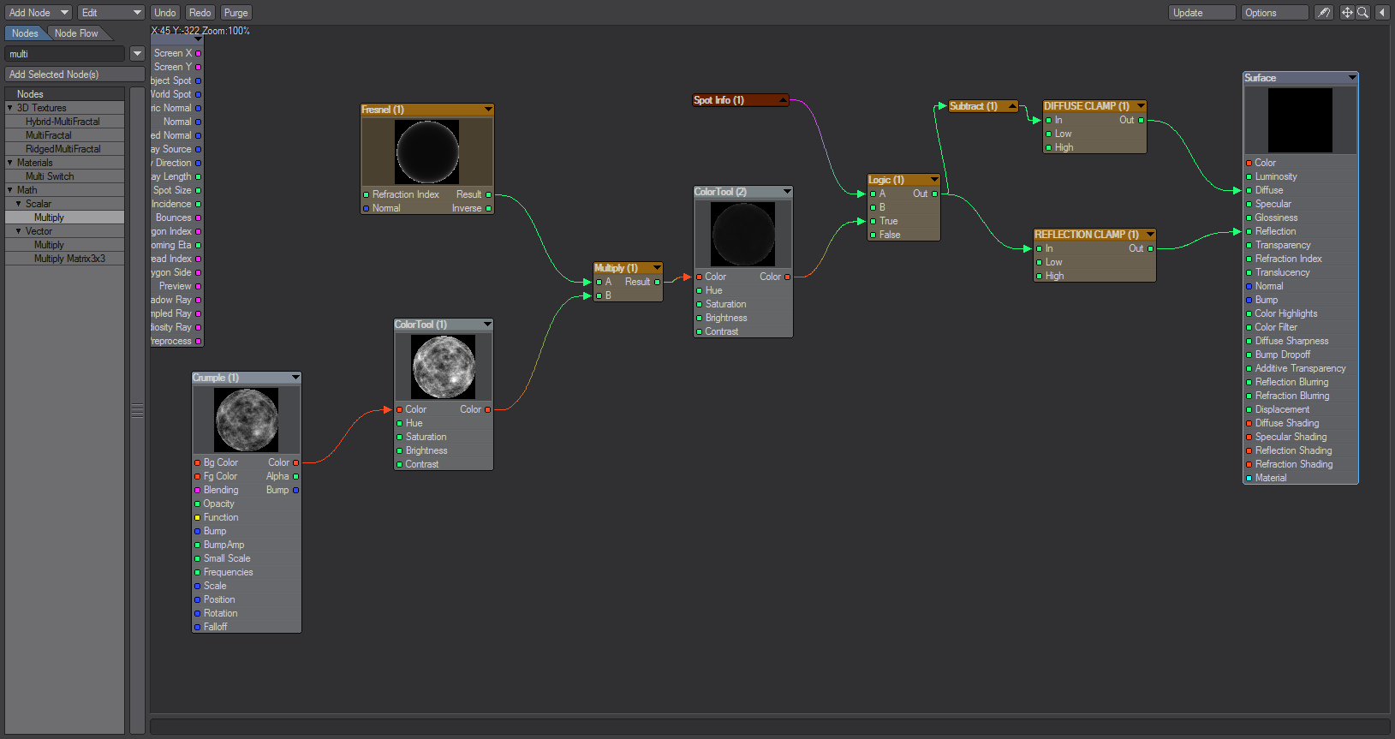The height and width of the screenshot is (739, 1395).
Task: Open the Edit dropdown menu
Action: coord(111,13)
